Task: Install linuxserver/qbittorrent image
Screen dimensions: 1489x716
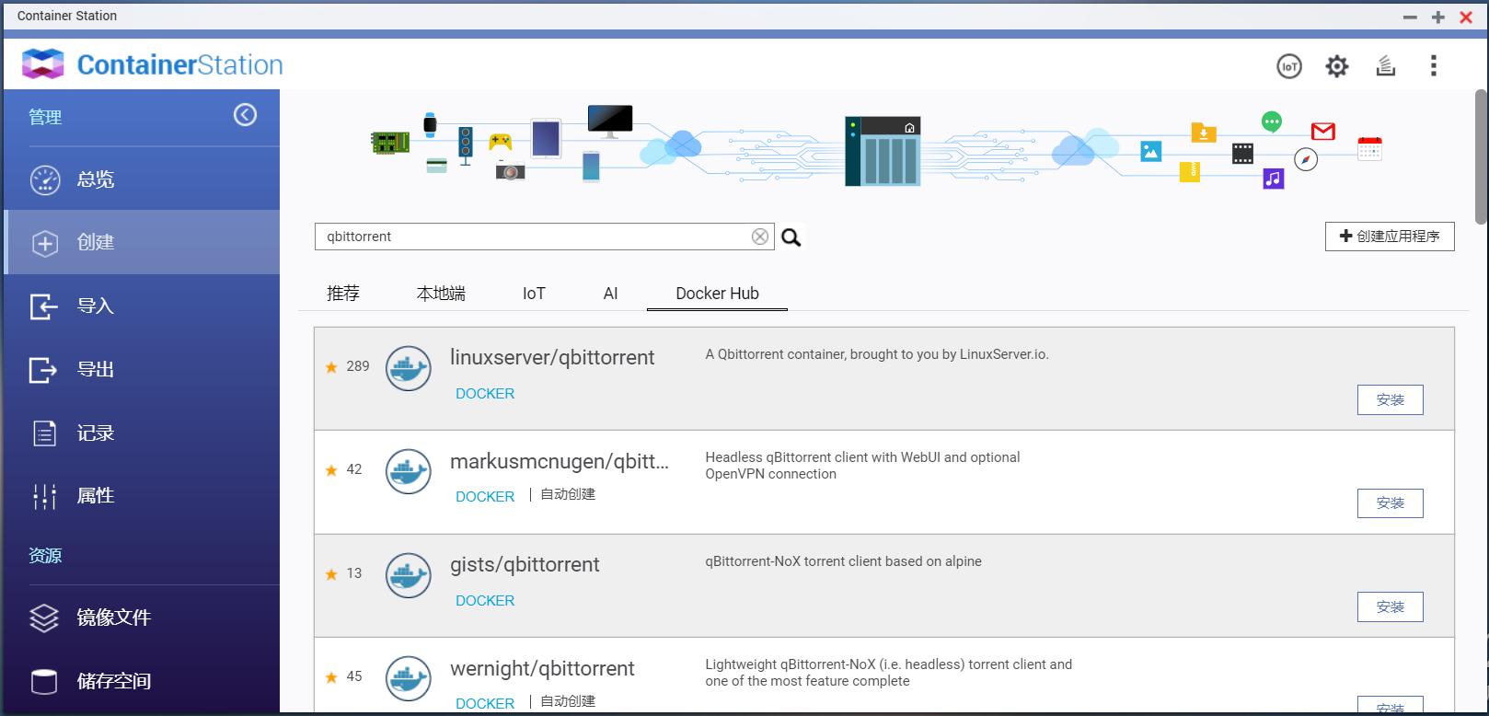Action: pos(1390,400)
